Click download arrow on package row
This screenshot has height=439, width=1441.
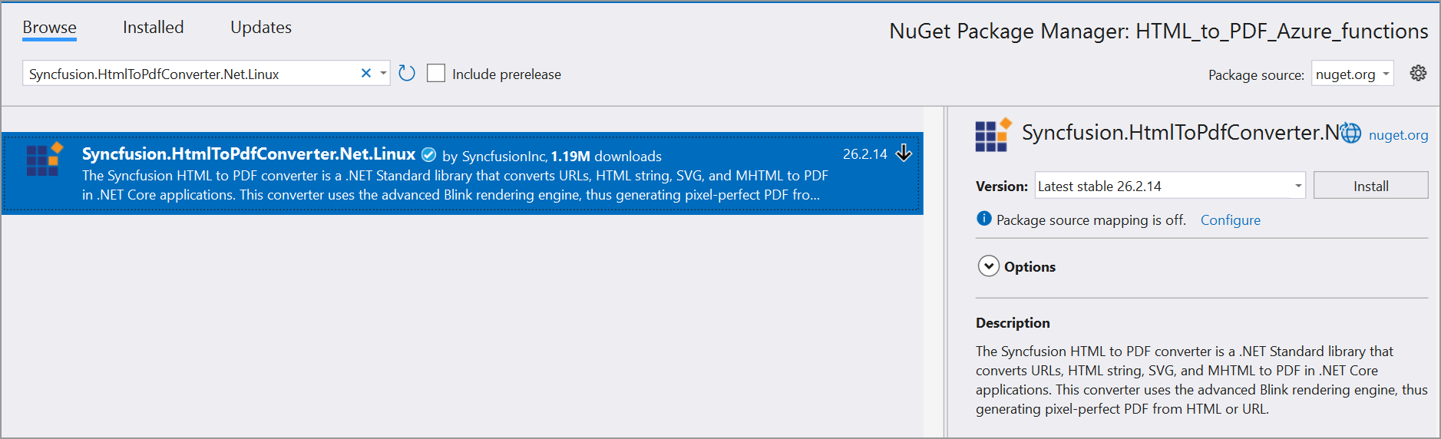tap(904, 153)
